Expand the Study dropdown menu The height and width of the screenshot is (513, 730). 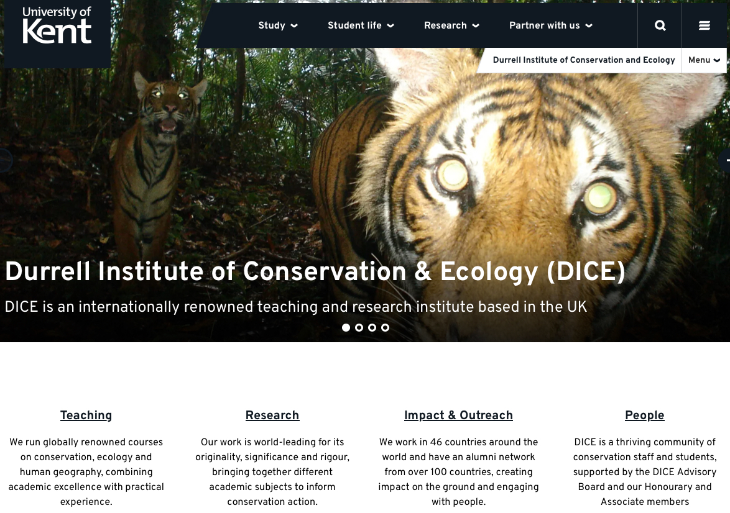tap(278, 25)
